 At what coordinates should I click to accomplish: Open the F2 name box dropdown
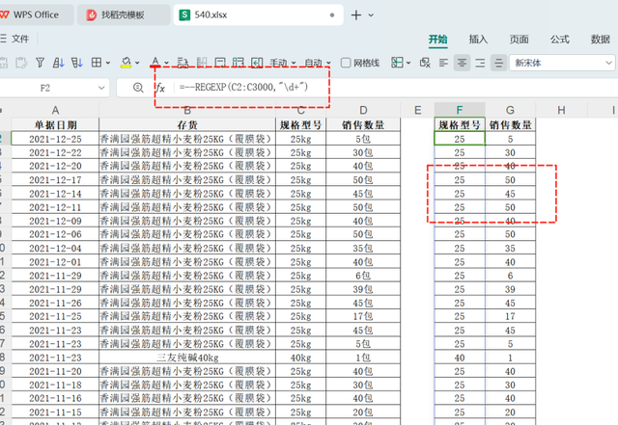tap(101, 88)
